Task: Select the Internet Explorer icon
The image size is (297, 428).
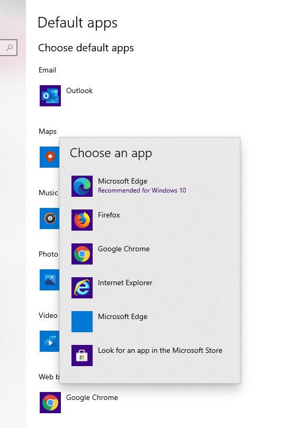Action: (82, 288)
